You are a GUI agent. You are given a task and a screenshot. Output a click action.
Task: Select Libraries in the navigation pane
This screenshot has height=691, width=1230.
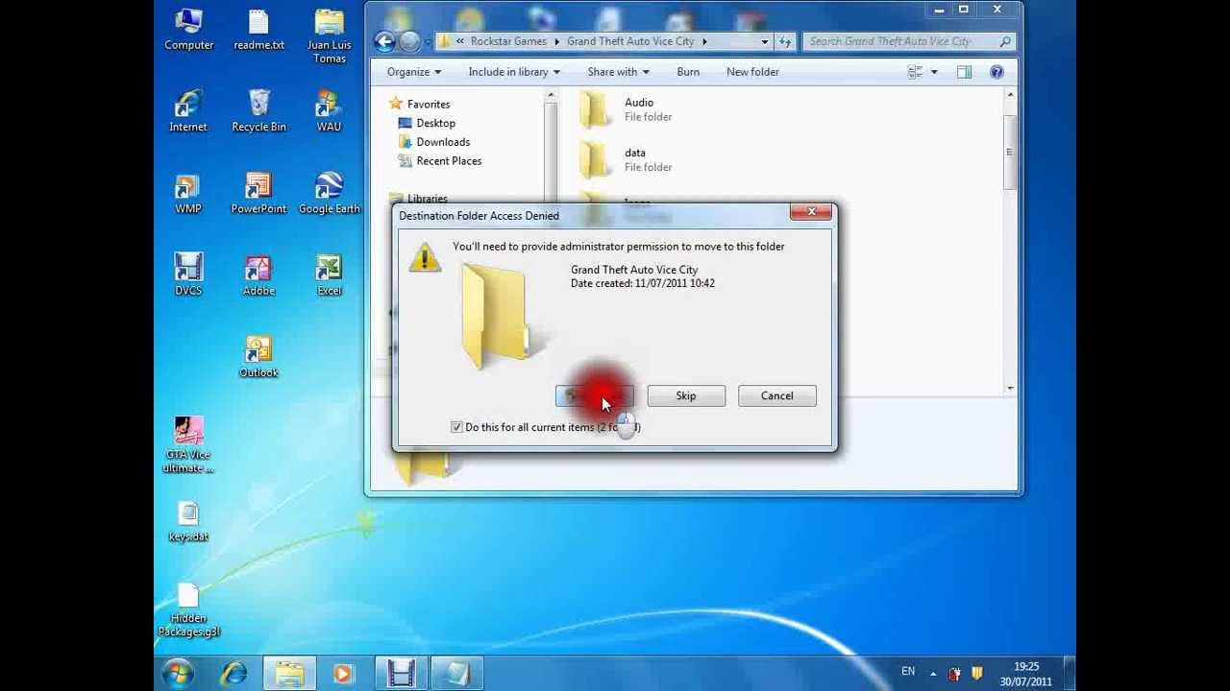[x=427, y=199]
